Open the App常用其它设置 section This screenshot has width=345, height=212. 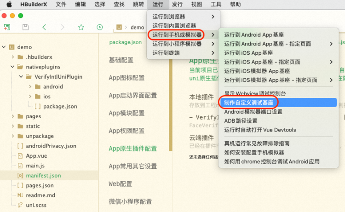pos(132,166)
